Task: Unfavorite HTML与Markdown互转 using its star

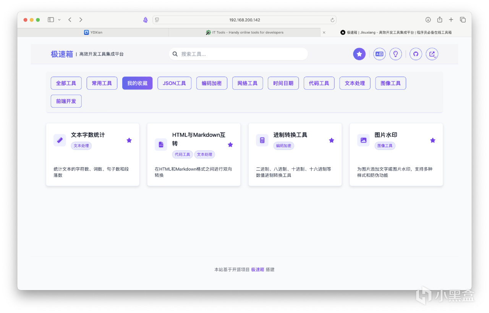Action: pyautogui.click(x=230, y=144)
